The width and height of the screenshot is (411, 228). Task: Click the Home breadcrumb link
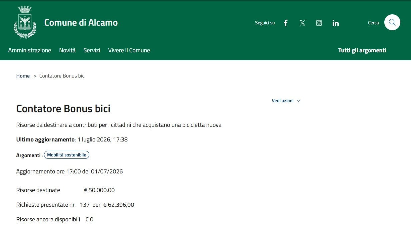(23, 76)
